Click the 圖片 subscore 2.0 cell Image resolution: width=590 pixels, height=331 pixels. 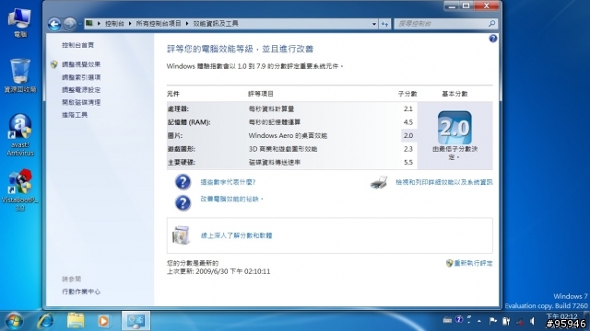pos(408,135)
